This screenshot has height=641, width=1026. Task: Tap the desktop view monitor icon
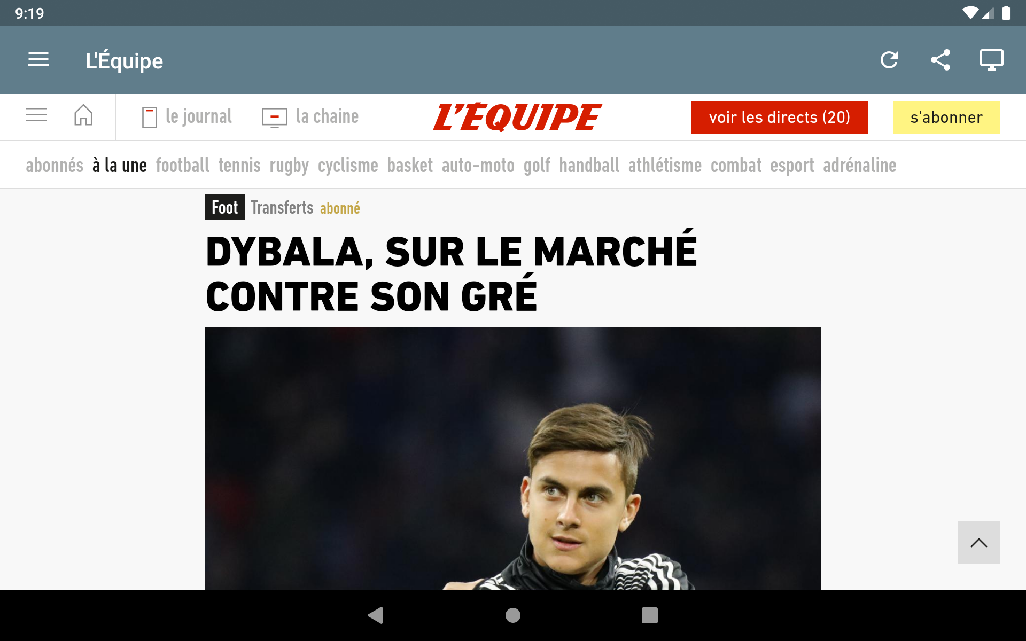(x=991, y=60)
